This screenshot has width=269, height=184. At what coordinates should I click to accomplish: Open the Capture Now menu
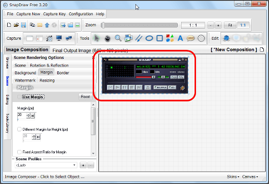pyautogui.click(x=28, y=14)
